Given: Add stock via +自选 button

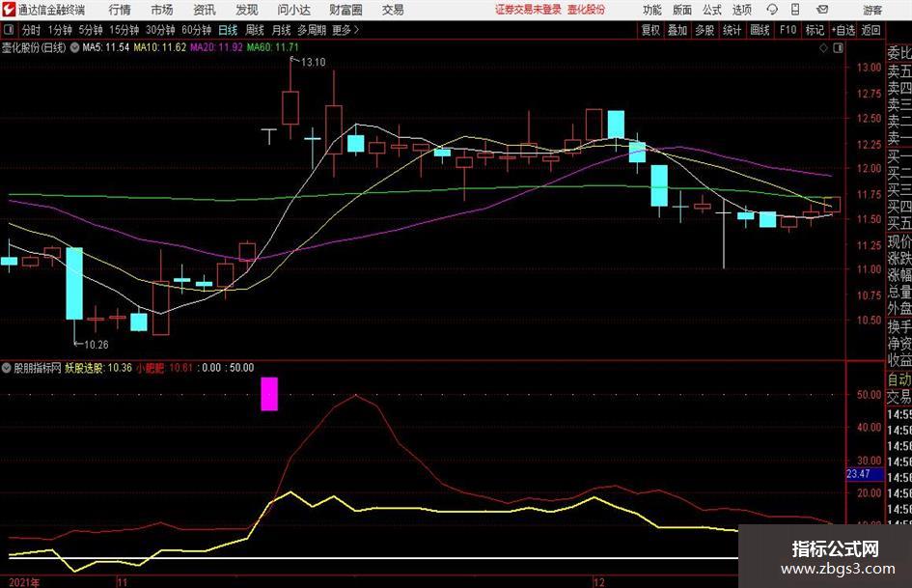Looking at the screenshot, I should (x=843, y=30).
